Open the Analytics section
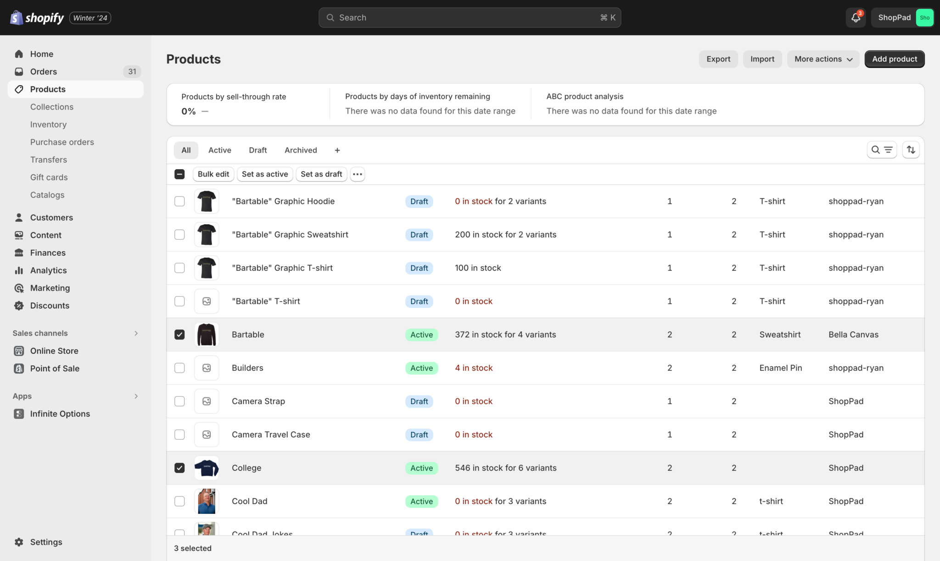The image size is (940, 561). pos(48,270)
